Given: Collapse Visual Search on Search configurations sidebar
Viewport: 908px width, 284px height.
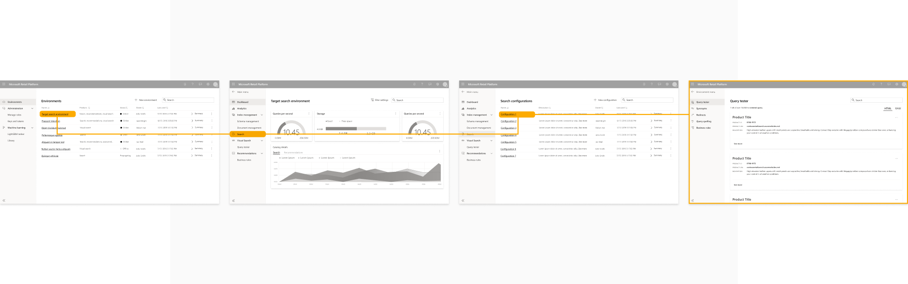Looking at the screenshot, I should (x=491, y=141).
